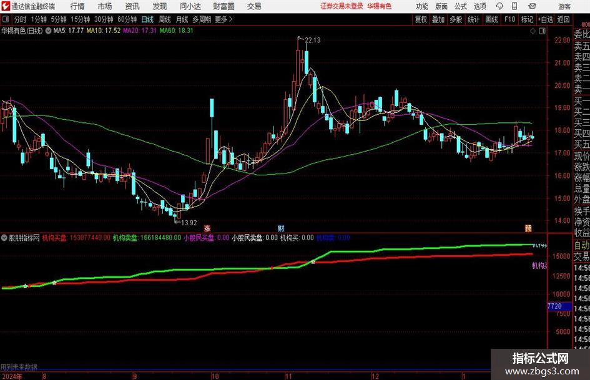Click the 返回 back button
Screen dimensions: 590x380
[563, 19]
